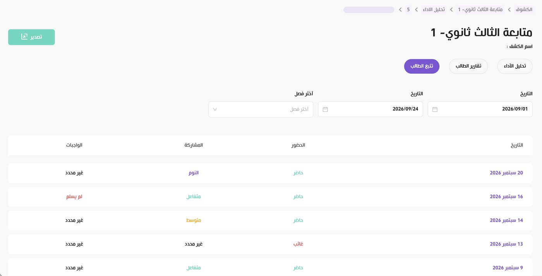Open the calendar icon beside 2026/09/01
Image resolution: width=542 pixels, height=276 pixels.
[x=435, y=109]
